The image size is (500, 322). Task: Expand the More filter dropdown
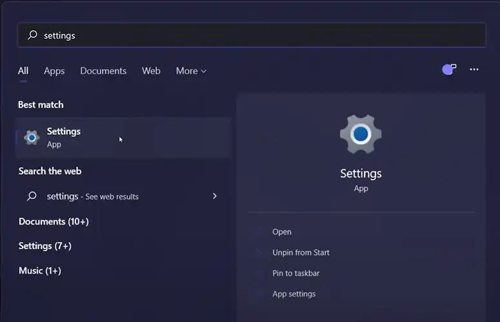(191, 71)
